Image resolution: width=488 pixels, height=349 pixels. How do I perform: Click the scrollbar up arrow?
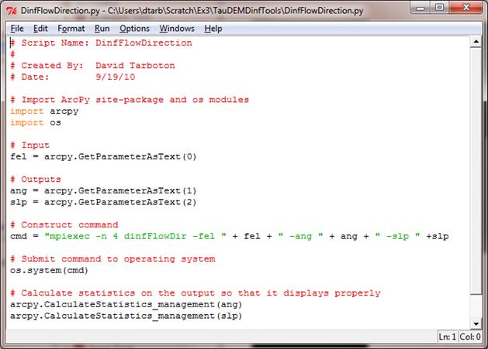tap(476, 42)
